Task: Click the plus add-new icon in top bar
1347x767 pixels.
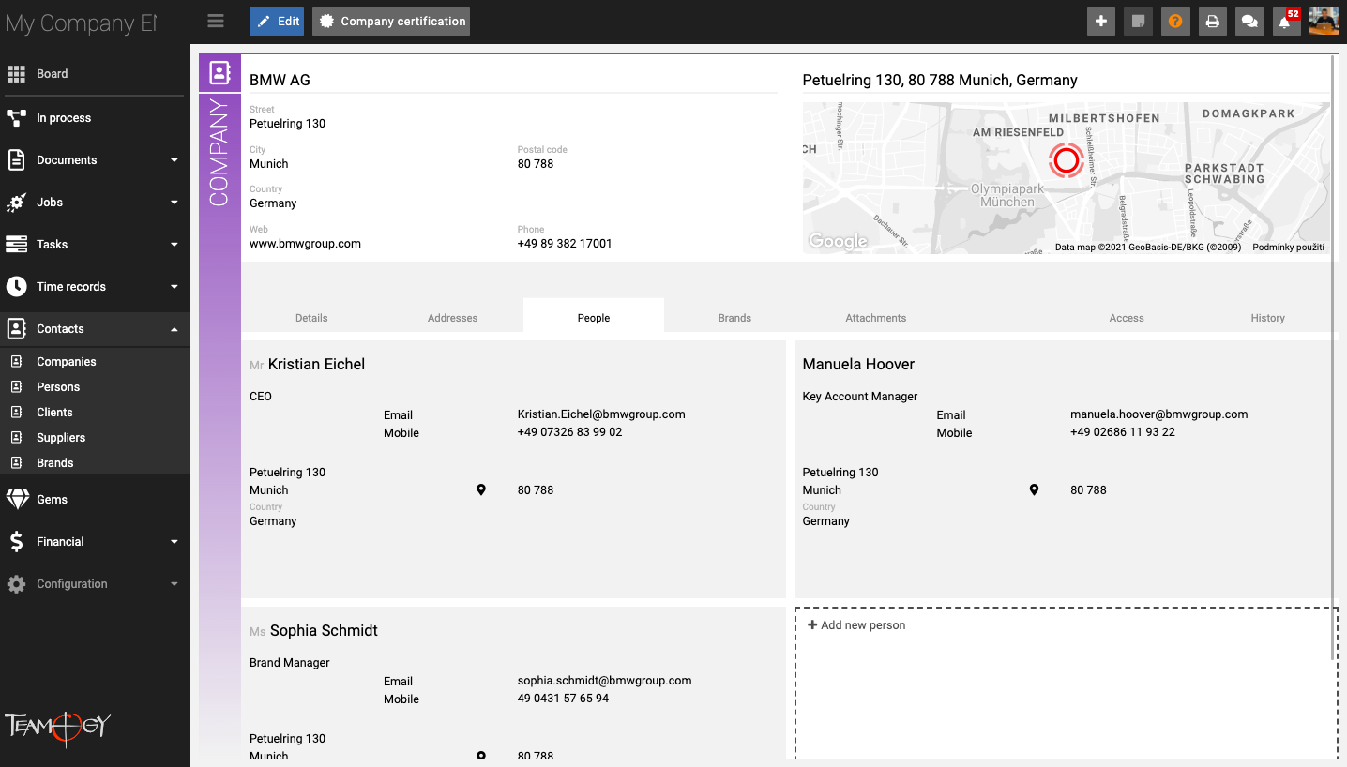Action: pyautogui.click(x=1101, y=22)
